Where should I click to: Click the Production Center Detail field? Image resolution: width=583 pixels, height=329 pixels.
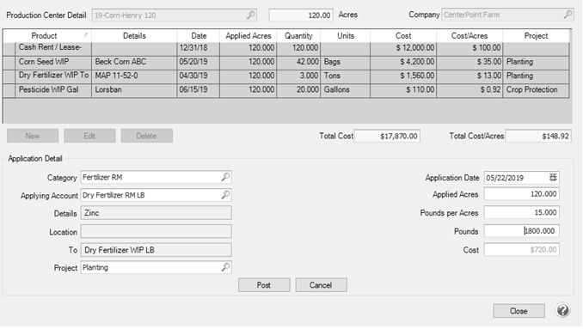click(x=175, y=15)
